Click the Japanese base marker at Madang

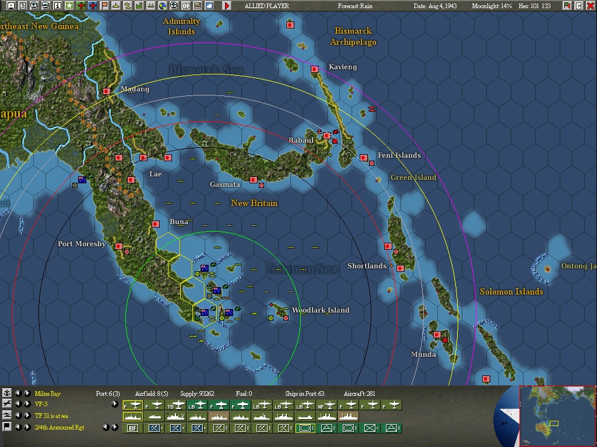pos(107,91)
